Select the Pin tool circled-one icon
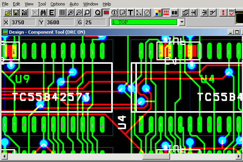Screen dimensions: 243x162 (114, 13)
